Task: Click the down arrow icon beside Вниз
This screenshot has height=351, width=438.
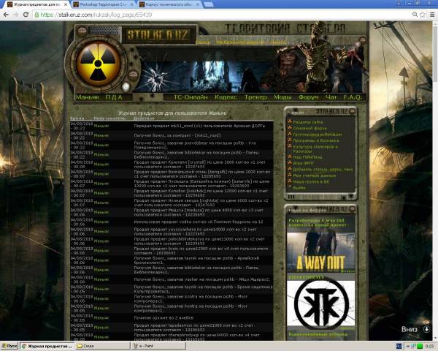Action: 426,329
